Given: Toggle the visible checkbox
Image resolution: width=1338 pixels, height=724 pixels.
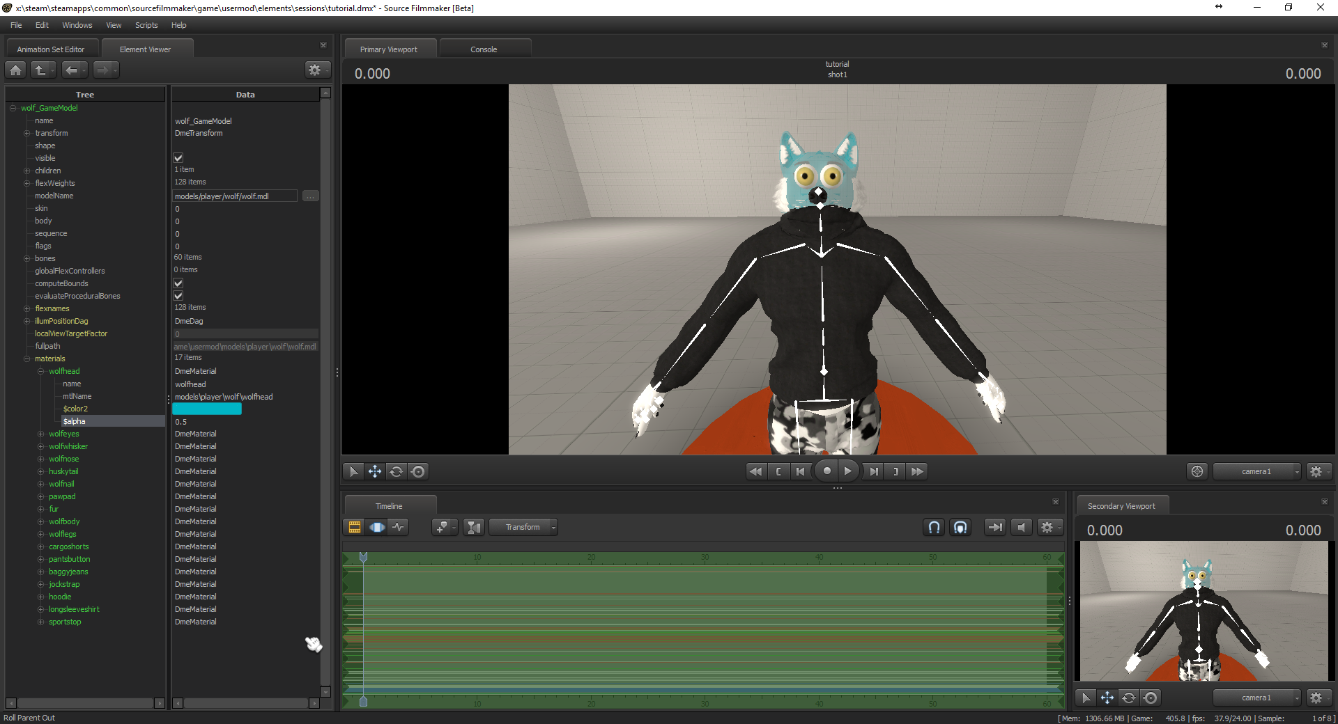Looking at the screenshot, I should point(178,158).
